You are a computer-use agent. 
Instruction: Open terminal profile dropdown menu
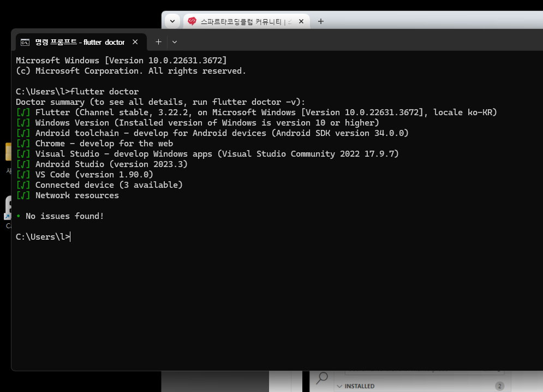point(175,42)
